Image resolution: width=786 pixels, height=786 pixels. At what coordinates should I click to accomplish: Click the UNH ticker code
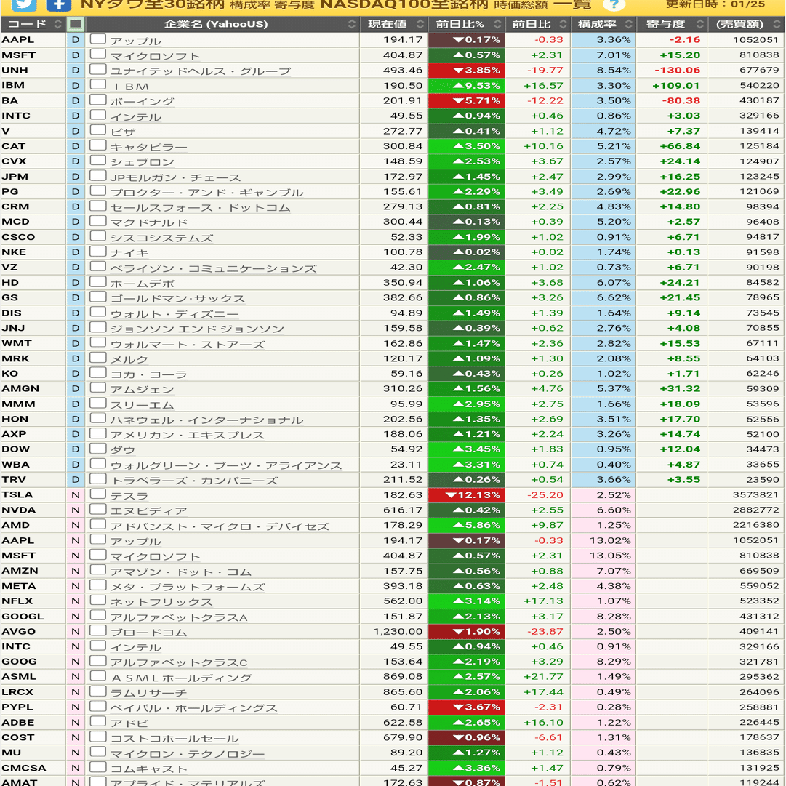click(x=15, y=71)
